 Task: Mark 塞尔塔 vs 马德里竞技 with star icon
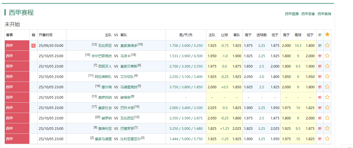click(x=327, y=87)
